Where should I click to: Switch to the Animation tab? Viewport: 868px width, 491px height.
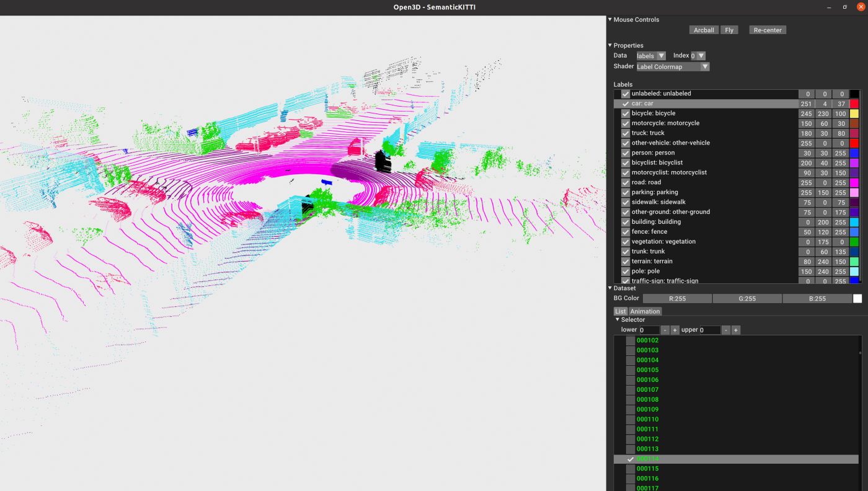(x=645, y=311)
